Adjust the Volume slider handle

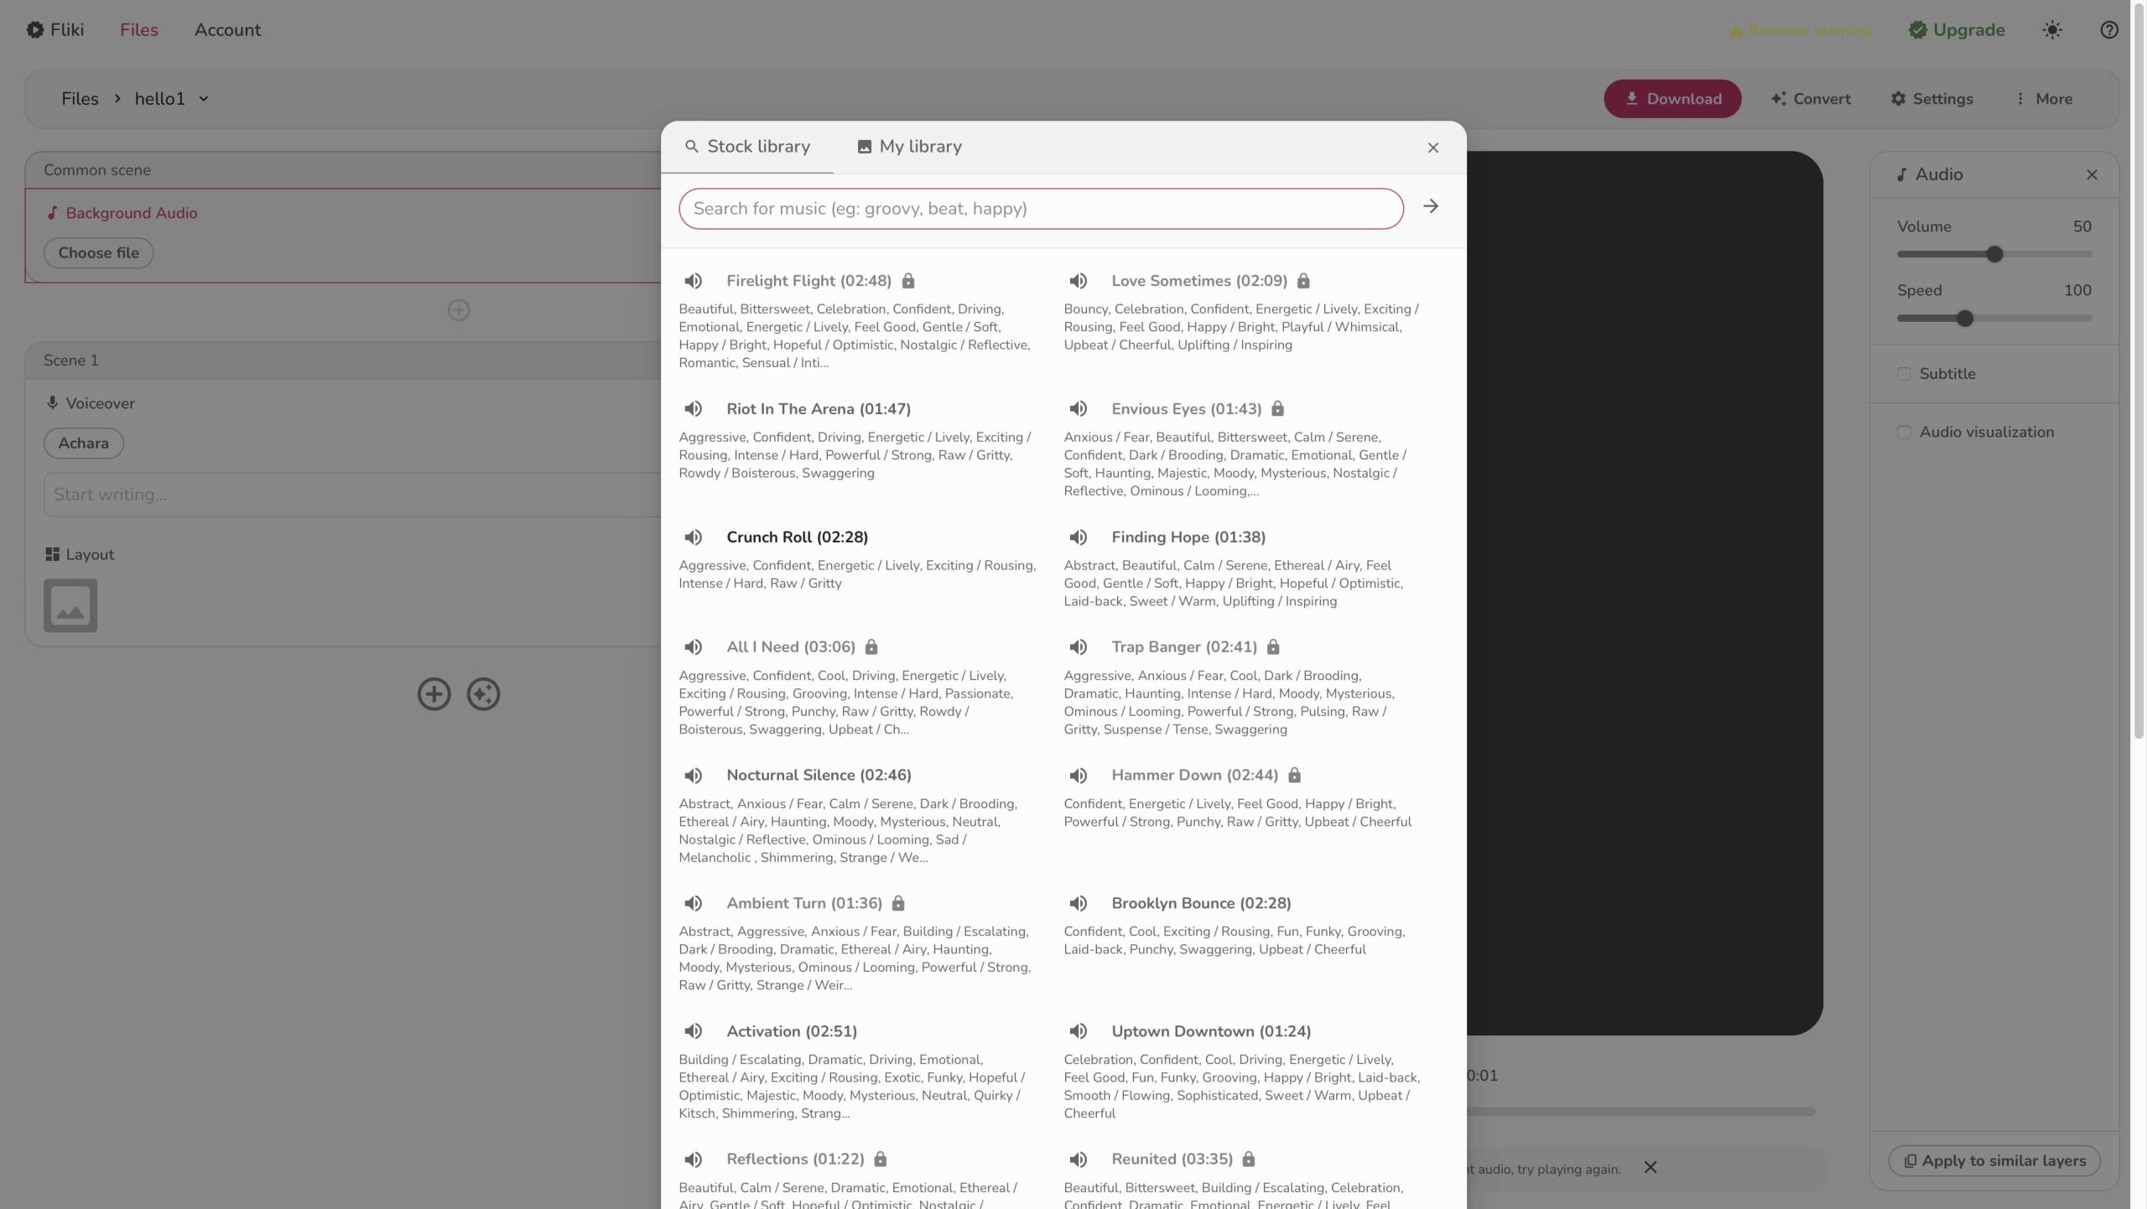pyautogui.click(x=1994, y=254)
